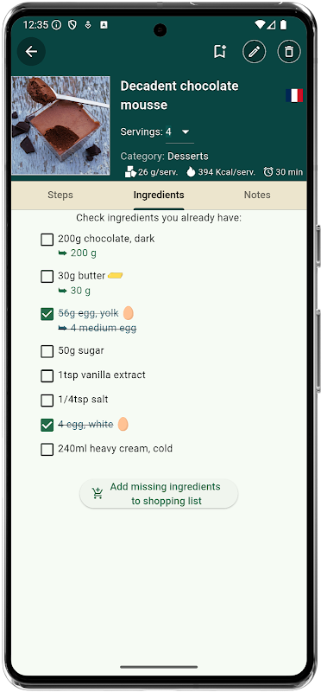Screen dimensions: 321x692
Task: Tap the back arrow icon
Action: pyautogui.click(x=31, y=52)
